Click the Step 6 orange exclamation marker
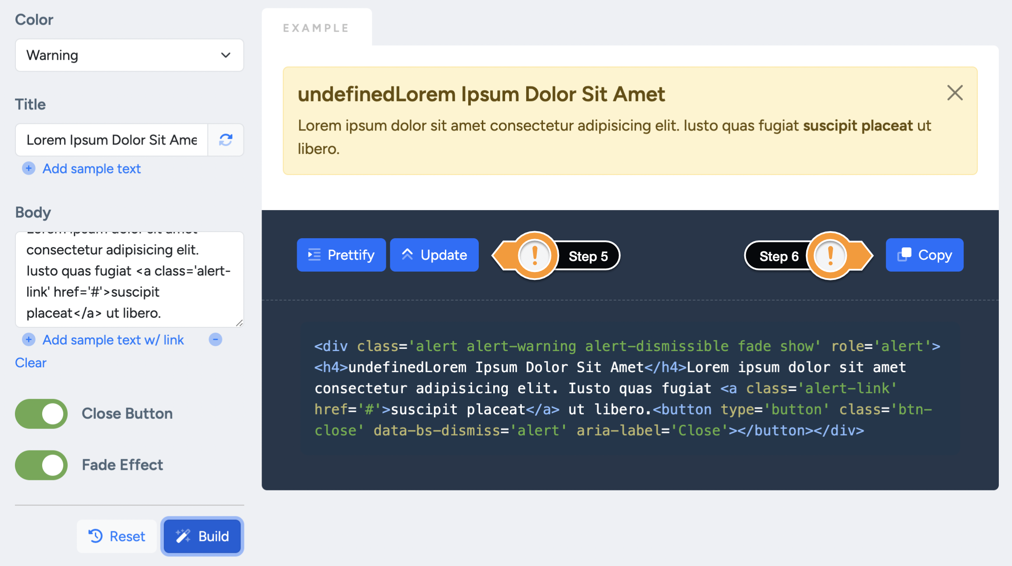 tap(830, 255)
